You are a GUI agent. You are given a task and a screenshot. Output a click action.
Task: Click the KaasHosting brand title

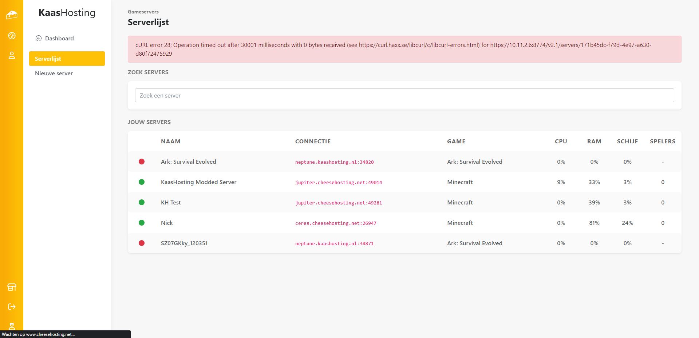[x=67, y=13]
